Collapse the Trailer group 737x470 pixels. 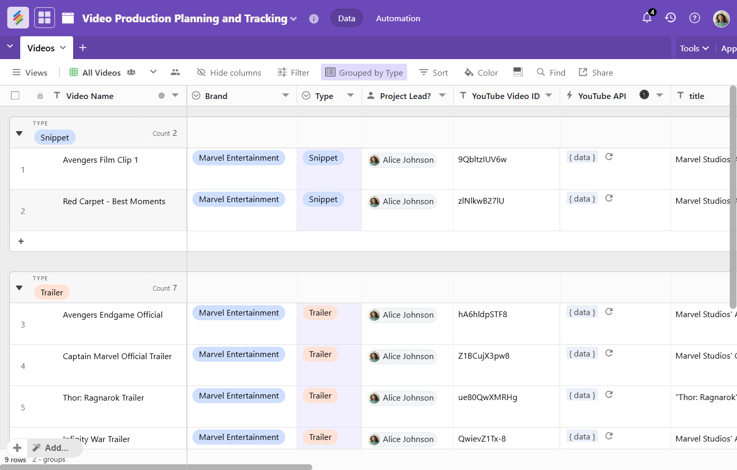tap(19, 288)
